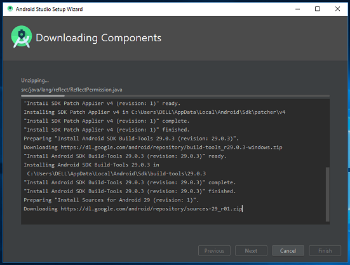Click the Android Studio logo beside the heading
350x265 pixels.
coord(21,37)
